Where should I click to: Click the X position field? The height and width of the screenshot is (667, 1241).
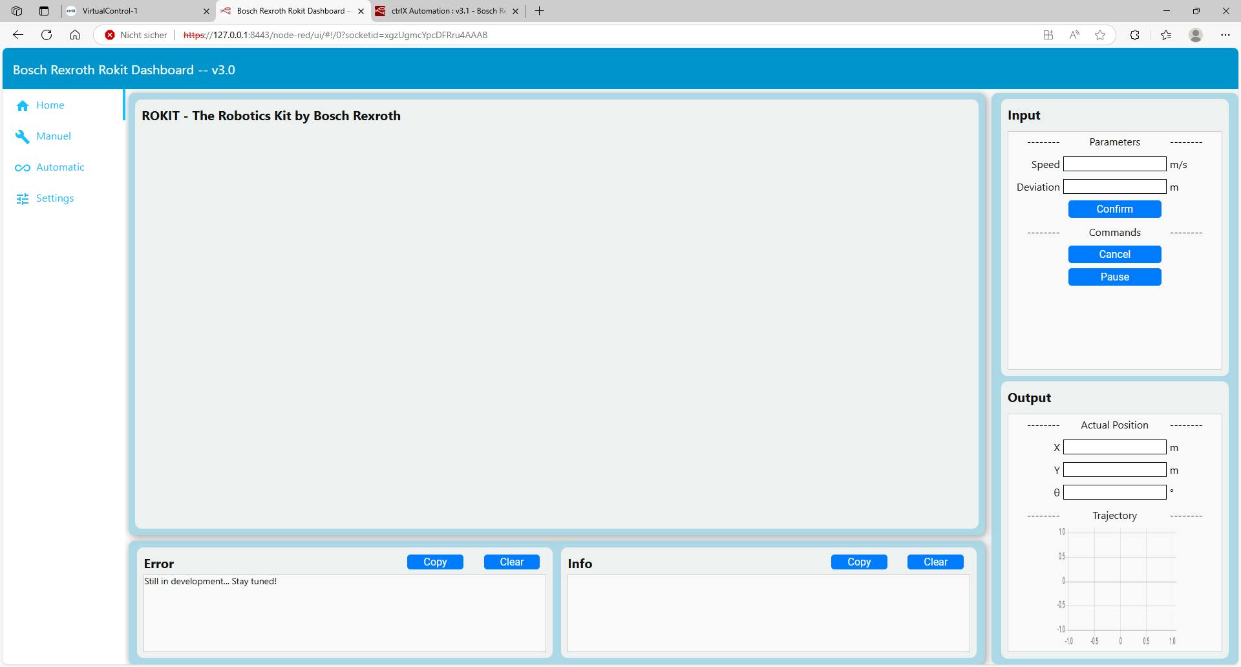coord(1114,447)
